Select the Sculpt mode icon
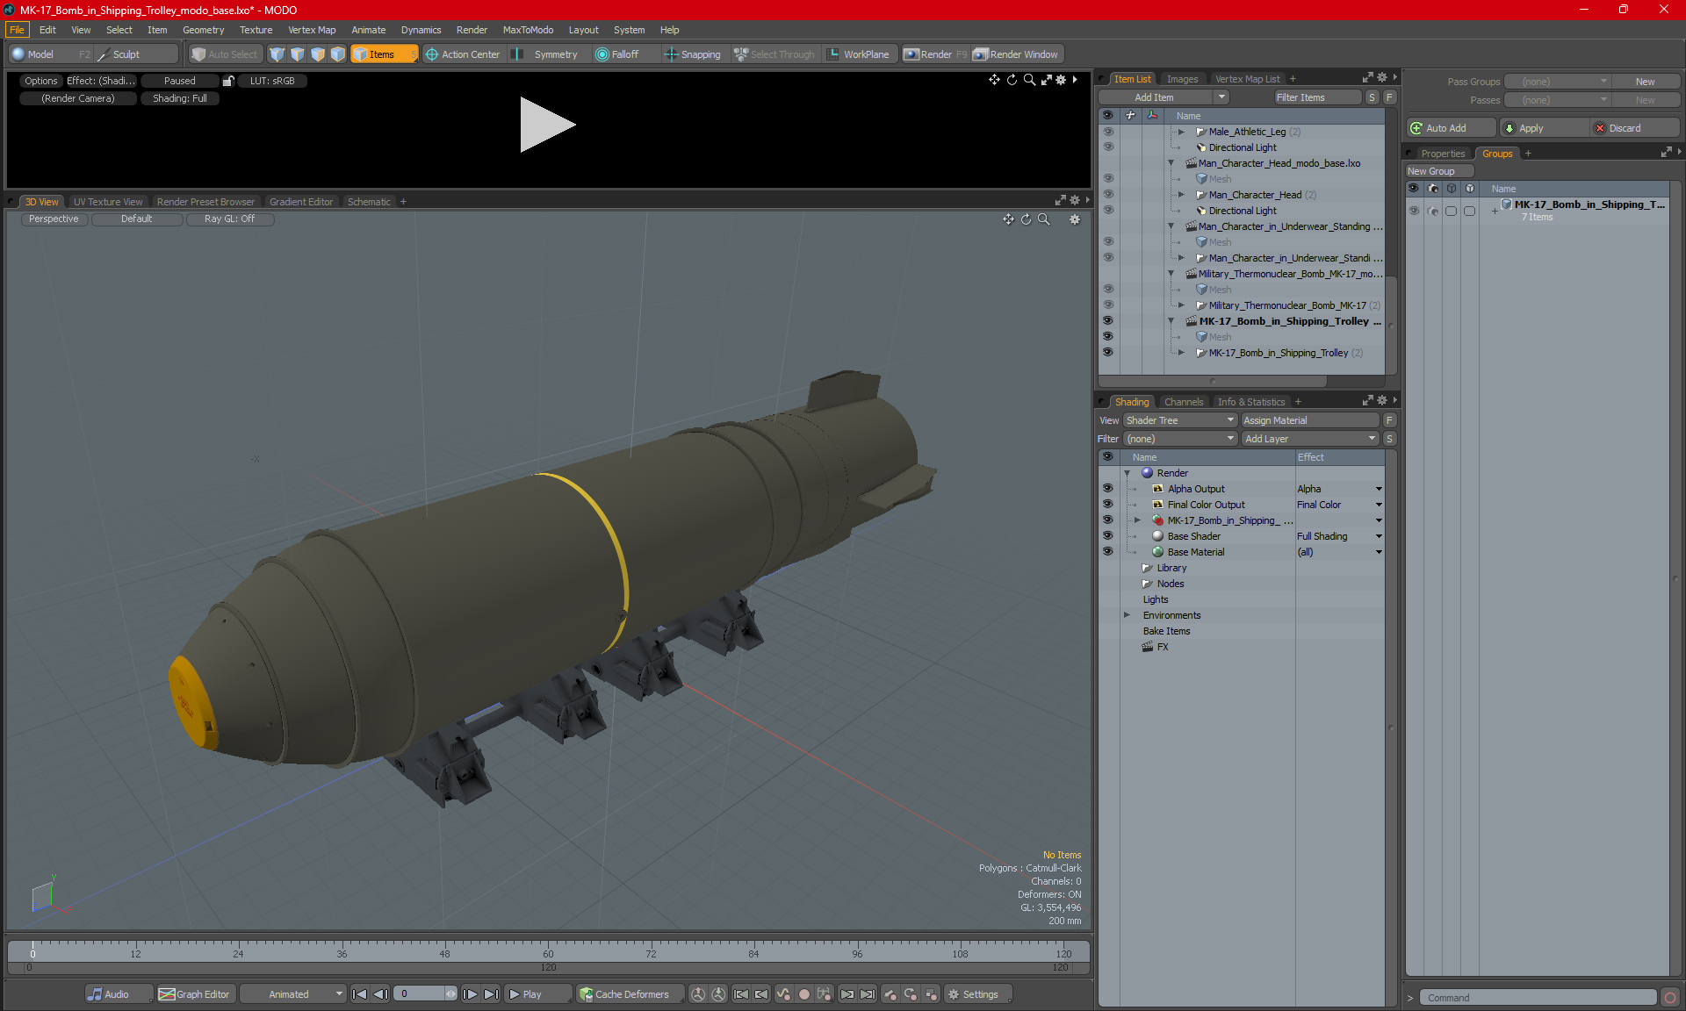1686x1011 pixels. (104, 54)
